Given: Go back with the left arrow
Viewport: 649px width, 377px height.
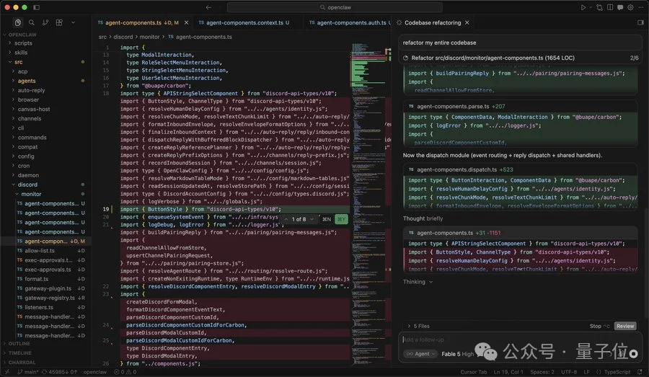Looking at the screenshot, I should [x=208, y=7].
